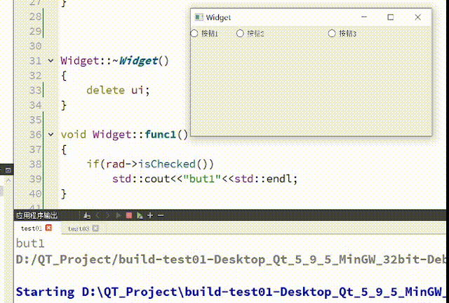Switch to the test03 output tab
This screenshot has height=303, width=449.
[x=79, y=228]
